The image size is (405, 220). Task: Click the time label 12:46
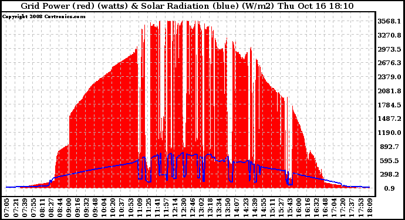[x=193, y=208]
